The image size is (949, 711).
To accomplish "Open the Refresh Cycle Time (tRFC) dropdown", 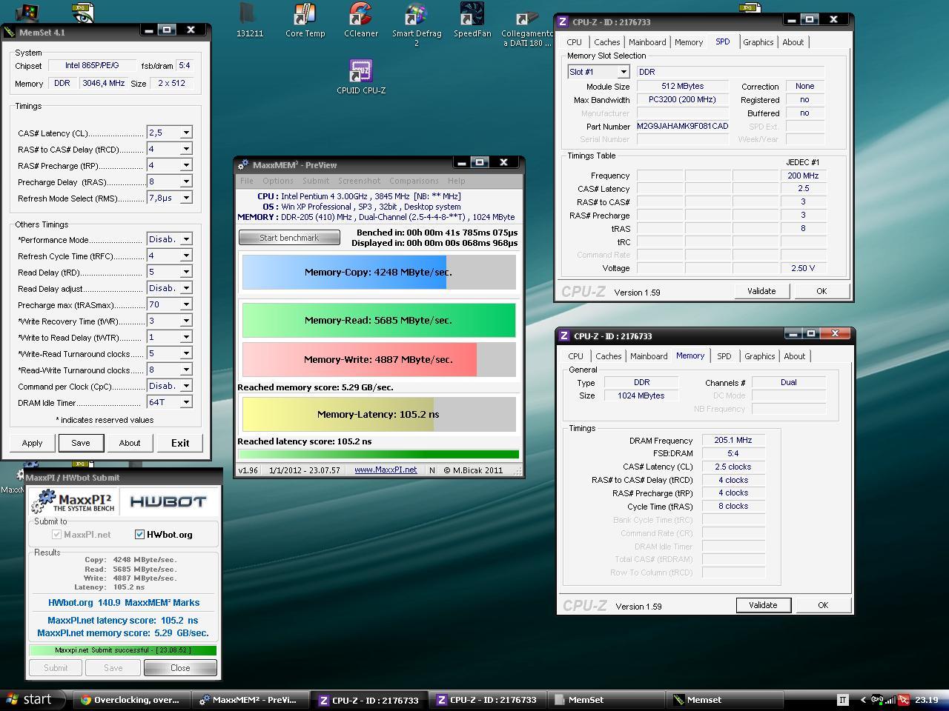I will (x=186, y=256).
